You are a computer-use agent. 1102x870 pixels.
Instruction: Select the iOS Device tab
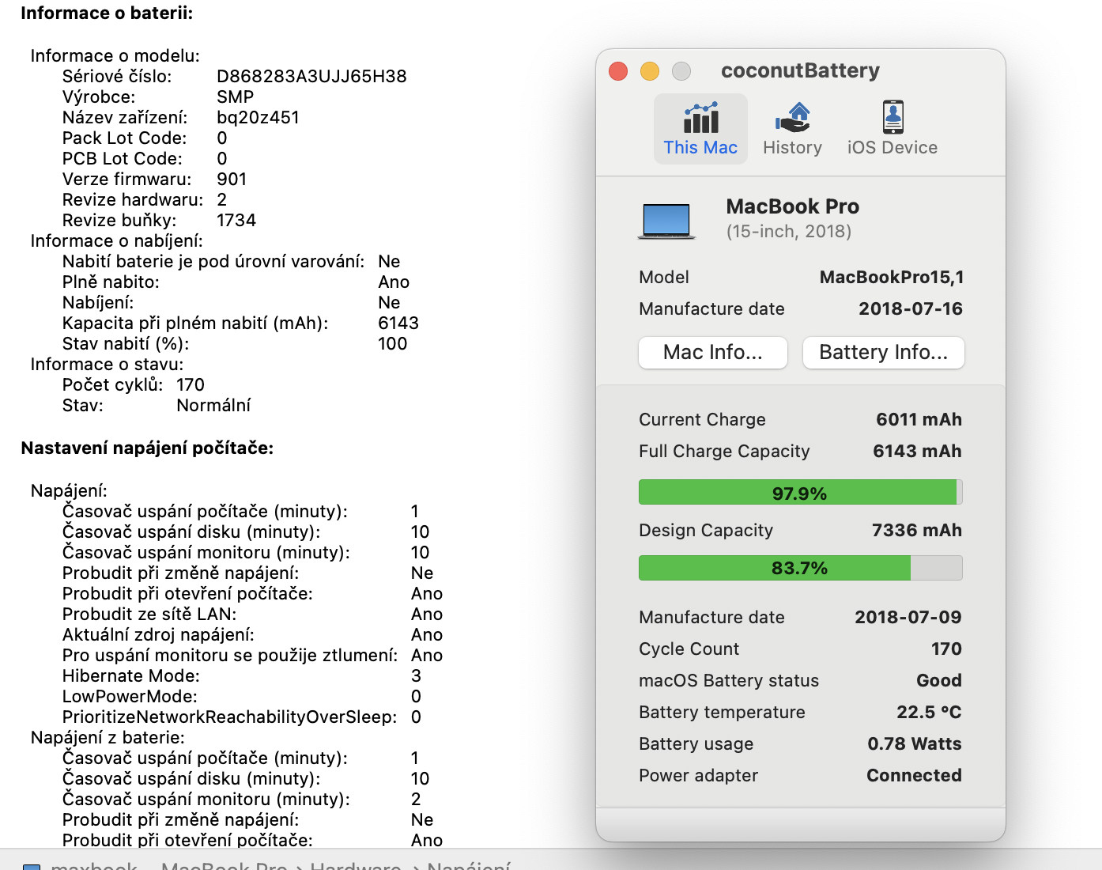pos(893,129)
